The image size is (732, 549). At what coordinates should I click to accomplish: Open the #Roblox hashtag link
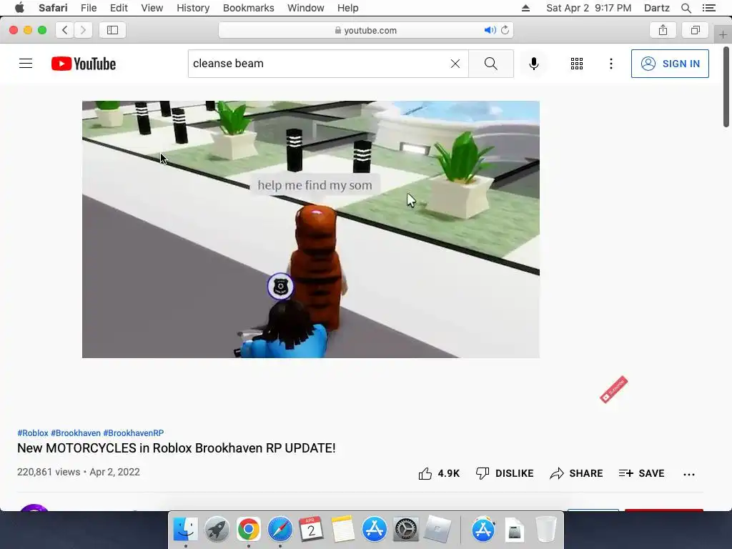33,432
